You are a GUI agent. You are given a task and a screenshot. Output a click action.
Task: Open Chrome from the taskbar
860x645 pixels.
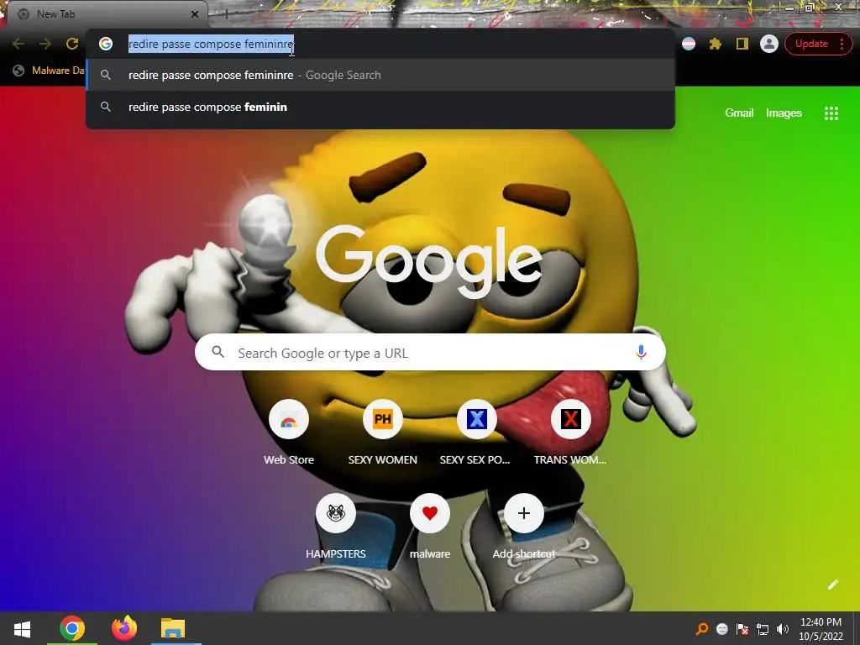click(x=72, y=628)
